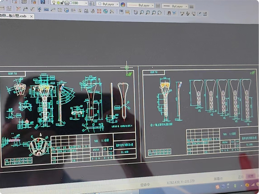Expand the ByLayer linetype dropdown

pos(152,5)
